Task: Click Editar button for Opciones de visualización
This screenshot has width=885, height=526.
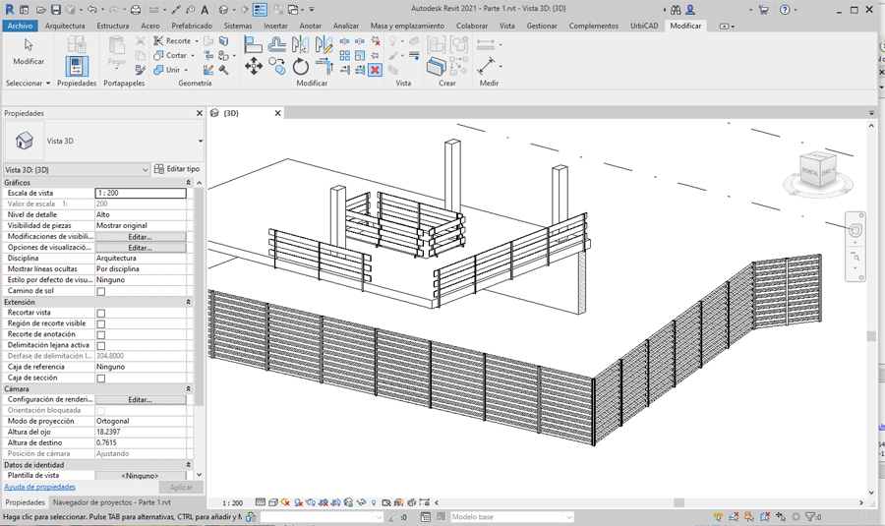Action: coord(140,248)
